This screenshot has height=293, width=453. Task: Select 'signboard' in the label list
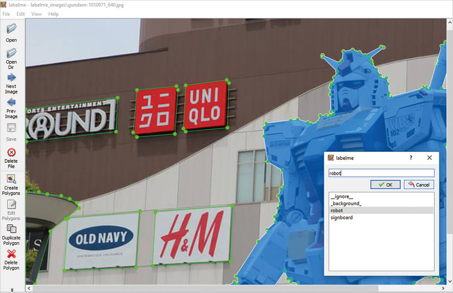381,217
